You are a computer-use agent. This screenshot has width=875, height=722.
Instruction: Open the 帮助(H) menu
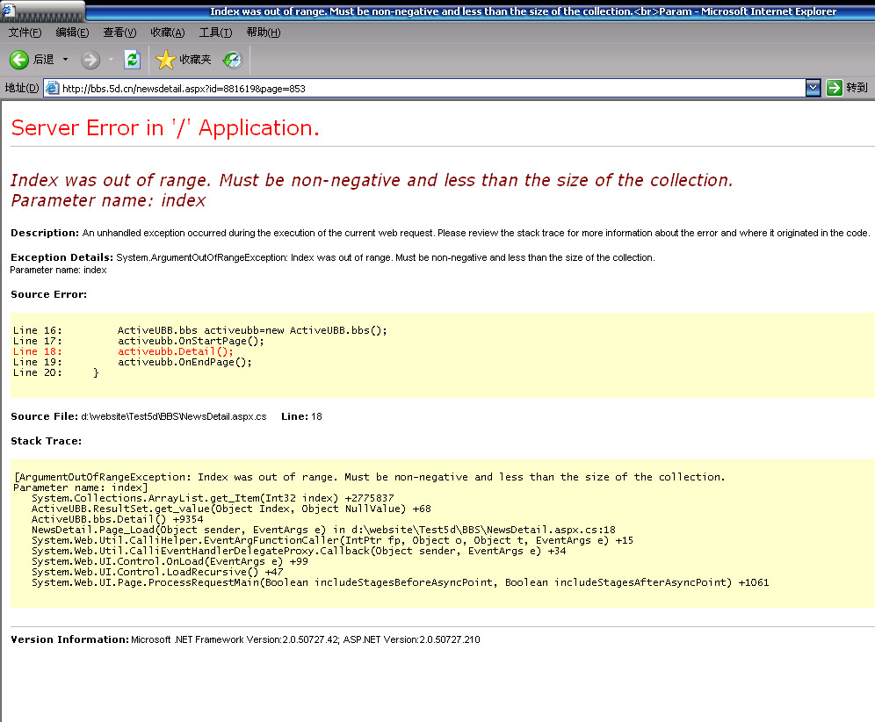click(264, 32)
